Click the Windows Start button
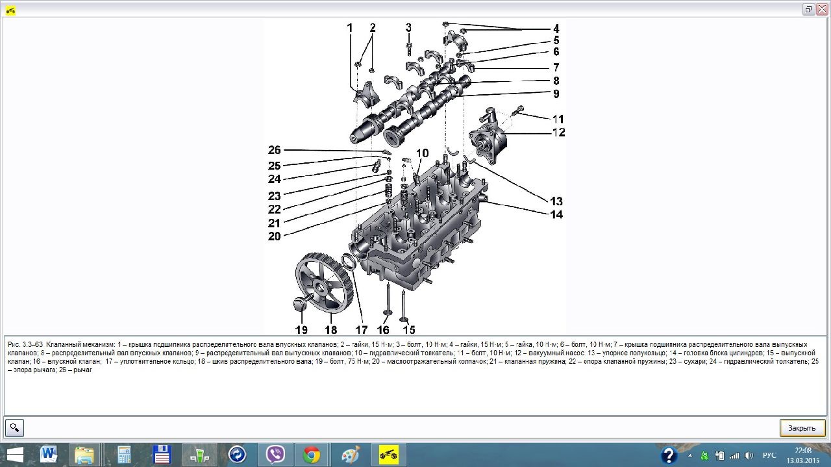Viewport: 831px width, 467px height. [14, 455]
